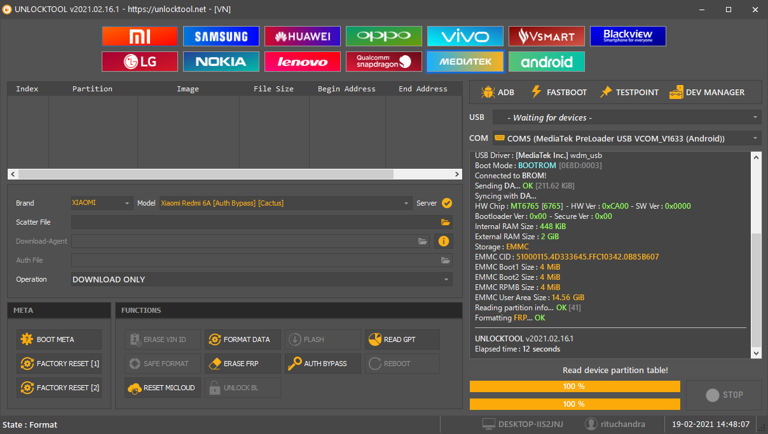The width and height of the screenshot is (768, 434).
Task: Browse for Auth File folder icon
Action: [446, 260]
